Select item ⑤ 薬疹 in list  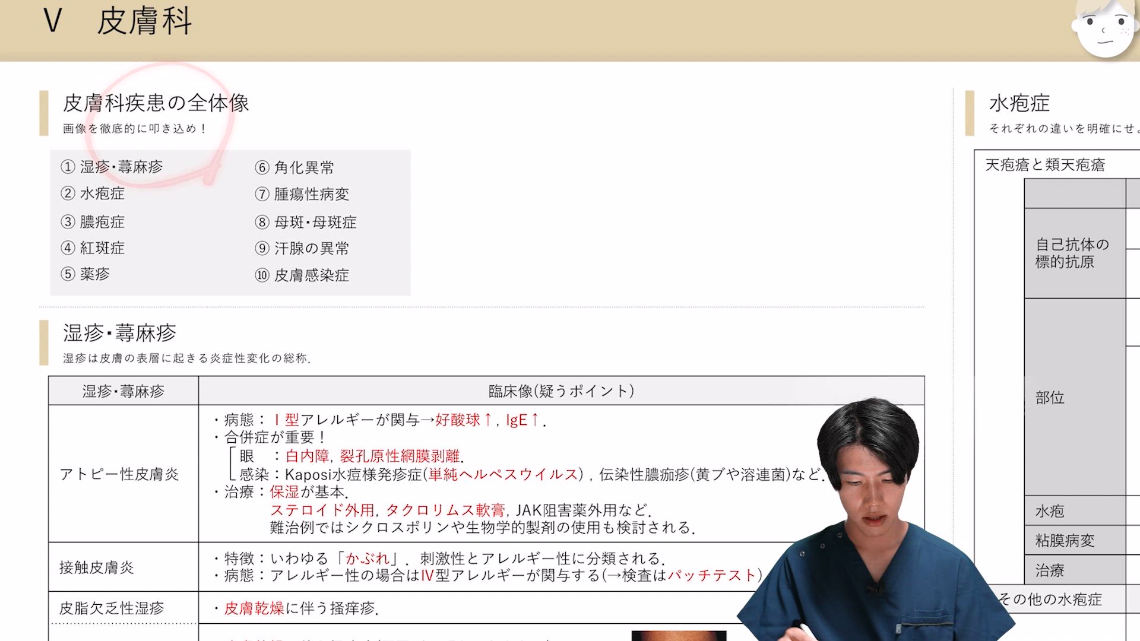(85, 274)
